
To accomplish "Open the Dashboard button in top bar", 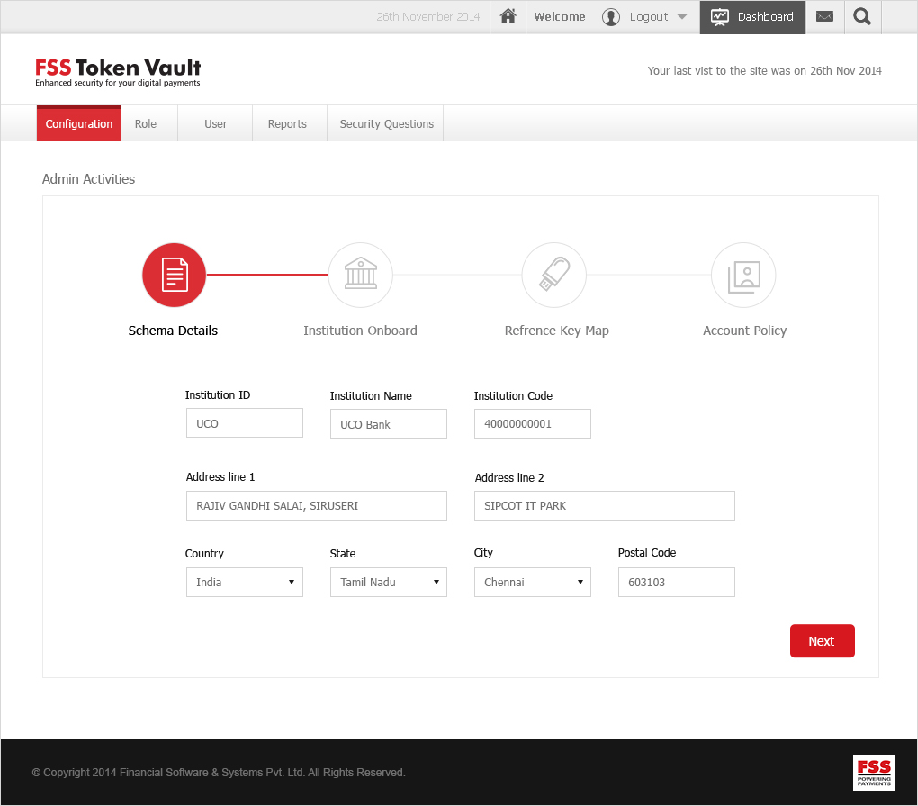I will pos(752,16).
